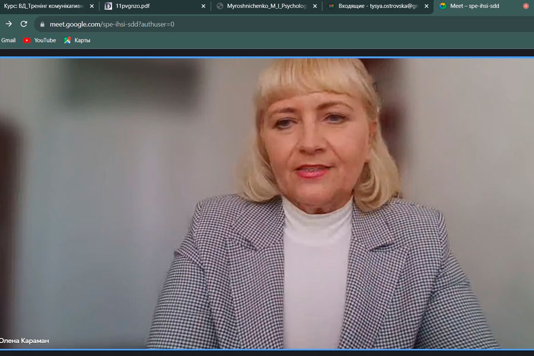Close the Курс: ВД_Тренінг tab

click(x=92, y=6)
